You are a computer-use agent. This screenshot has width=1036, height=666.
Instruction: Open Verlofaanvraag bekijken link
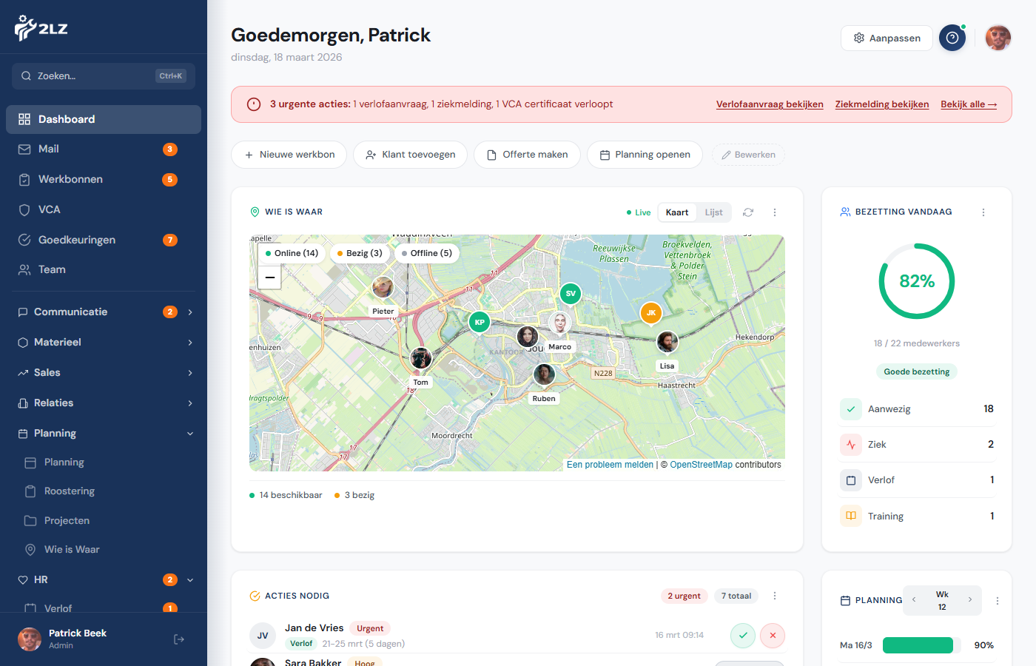(770, 104)
